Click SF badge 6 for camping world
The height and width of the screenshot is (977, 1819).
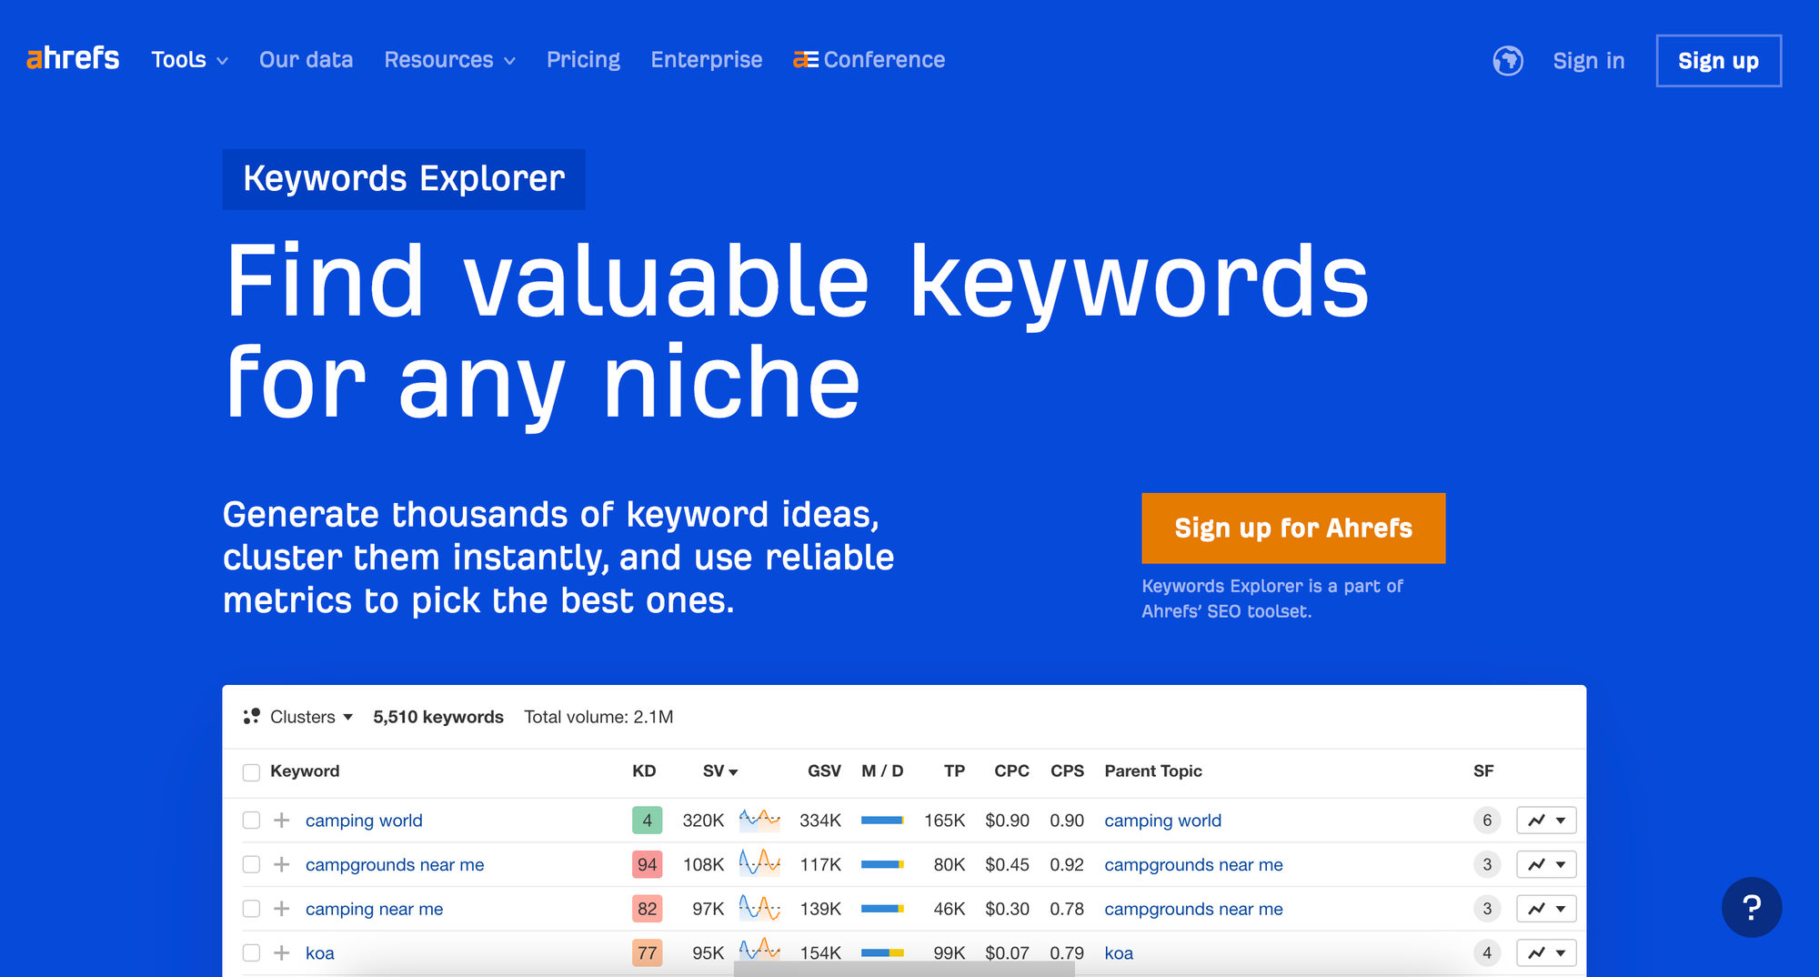pos(1487,821)
